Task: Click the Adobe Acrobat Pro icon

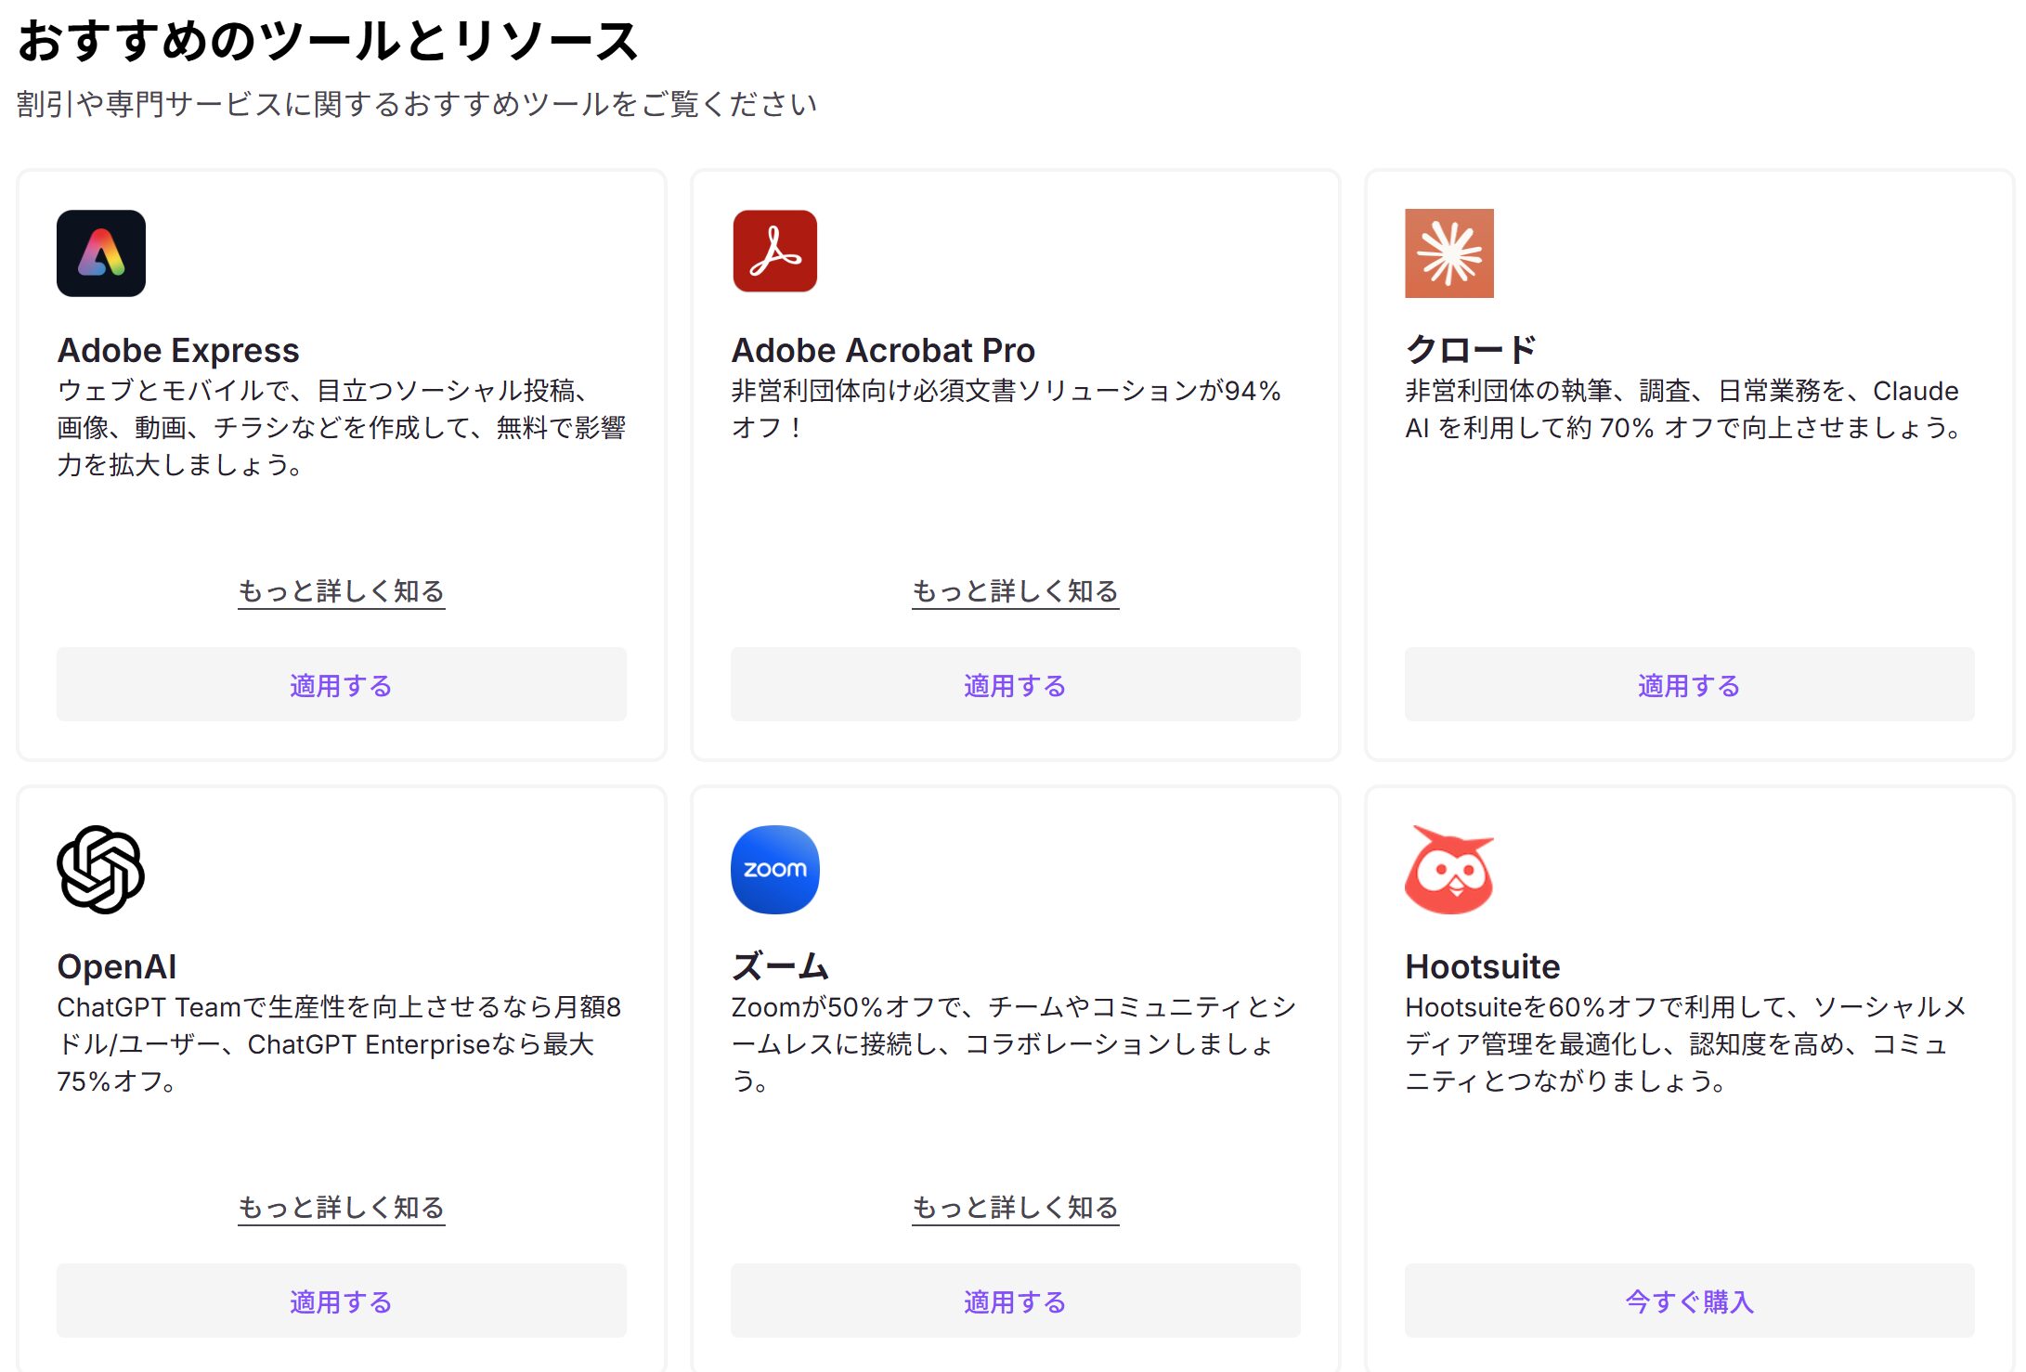Action: point(774,252)
